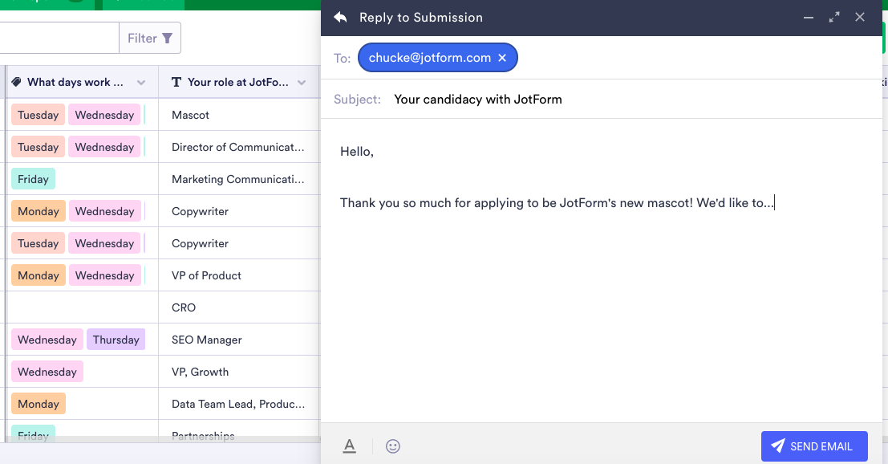Screen dimensions: 888x464
Task: Open 'What days work' column dropdown
Action: (141, 83)
